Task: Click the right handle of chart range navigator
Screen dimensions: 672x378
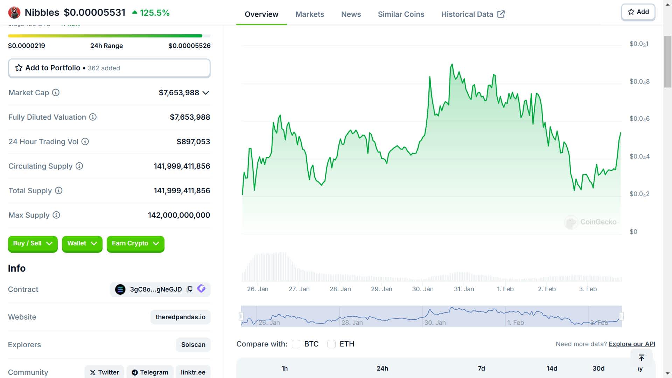Action: point(621,316)
